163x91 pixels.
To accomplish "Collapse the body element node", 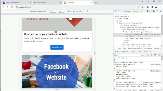I will pos(116,21).
